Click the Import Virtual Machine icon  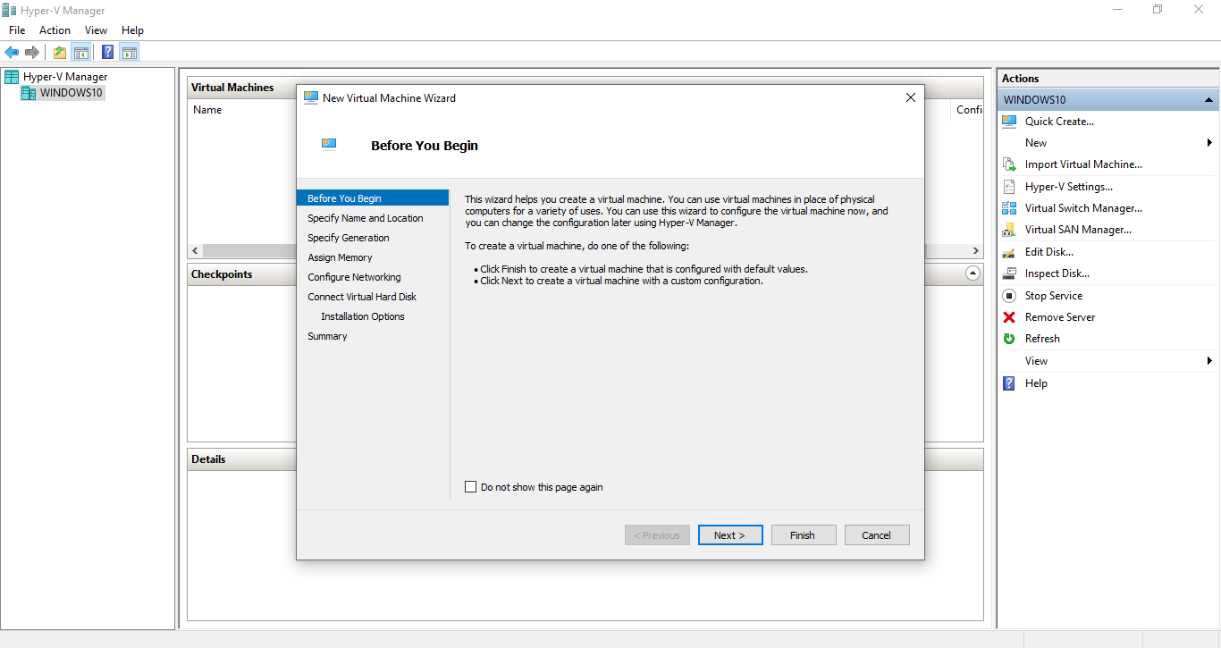pos(1011,164)
